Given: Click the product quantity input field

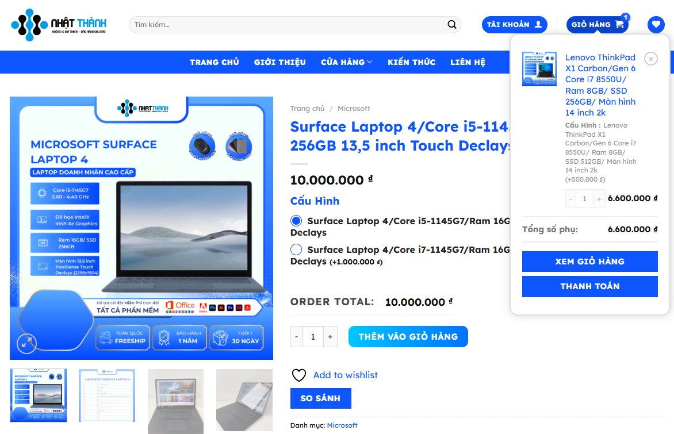Looking at the screenshot, I should (313, 337).
